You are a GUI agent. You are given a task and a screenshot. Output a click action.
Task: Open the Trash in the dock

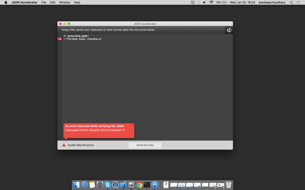point(228,185)
